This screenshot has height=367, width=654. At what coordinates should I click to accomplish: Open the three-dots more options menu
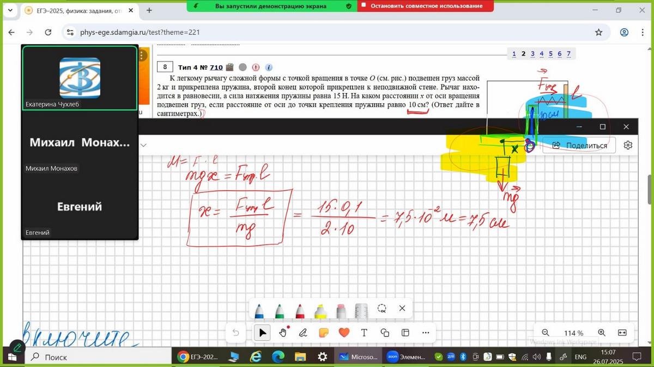[426, 333]
